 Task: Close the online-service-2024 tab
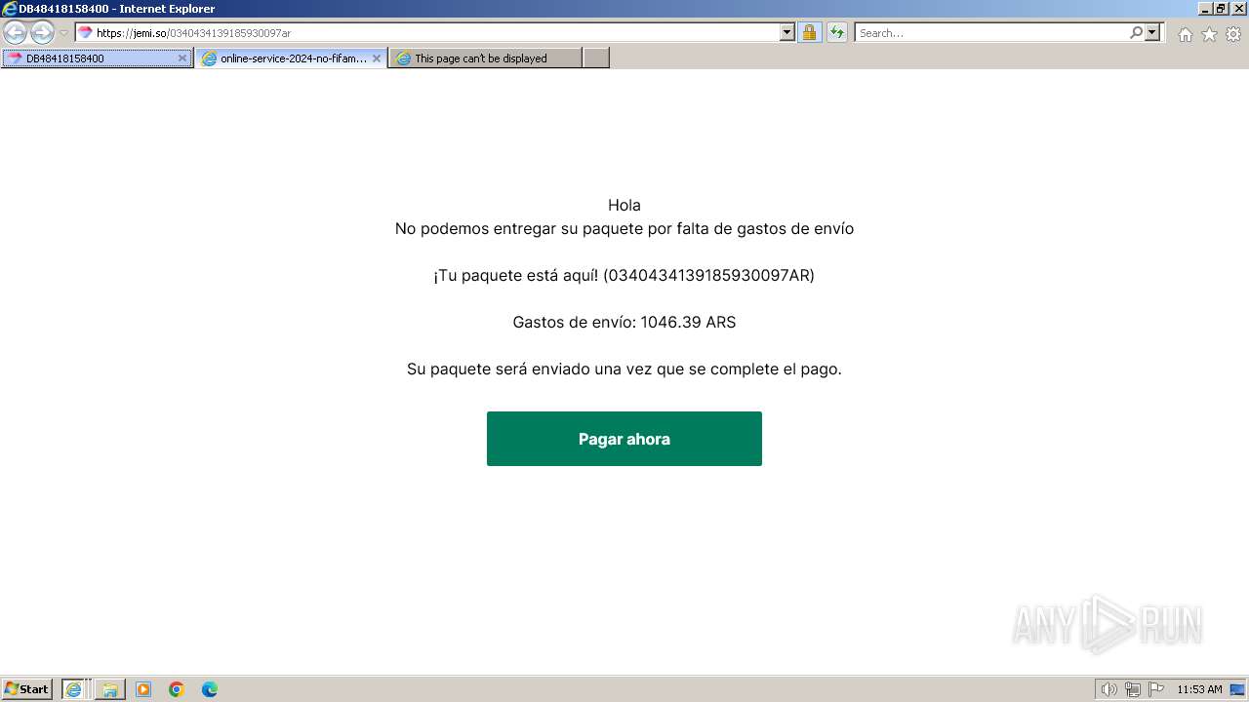point(377,58)
